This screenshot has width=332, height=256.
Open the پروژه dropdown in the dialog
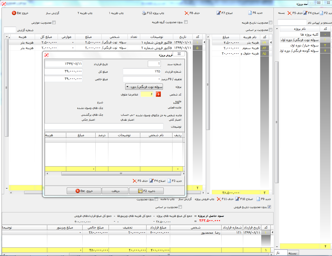coord(144,87)
